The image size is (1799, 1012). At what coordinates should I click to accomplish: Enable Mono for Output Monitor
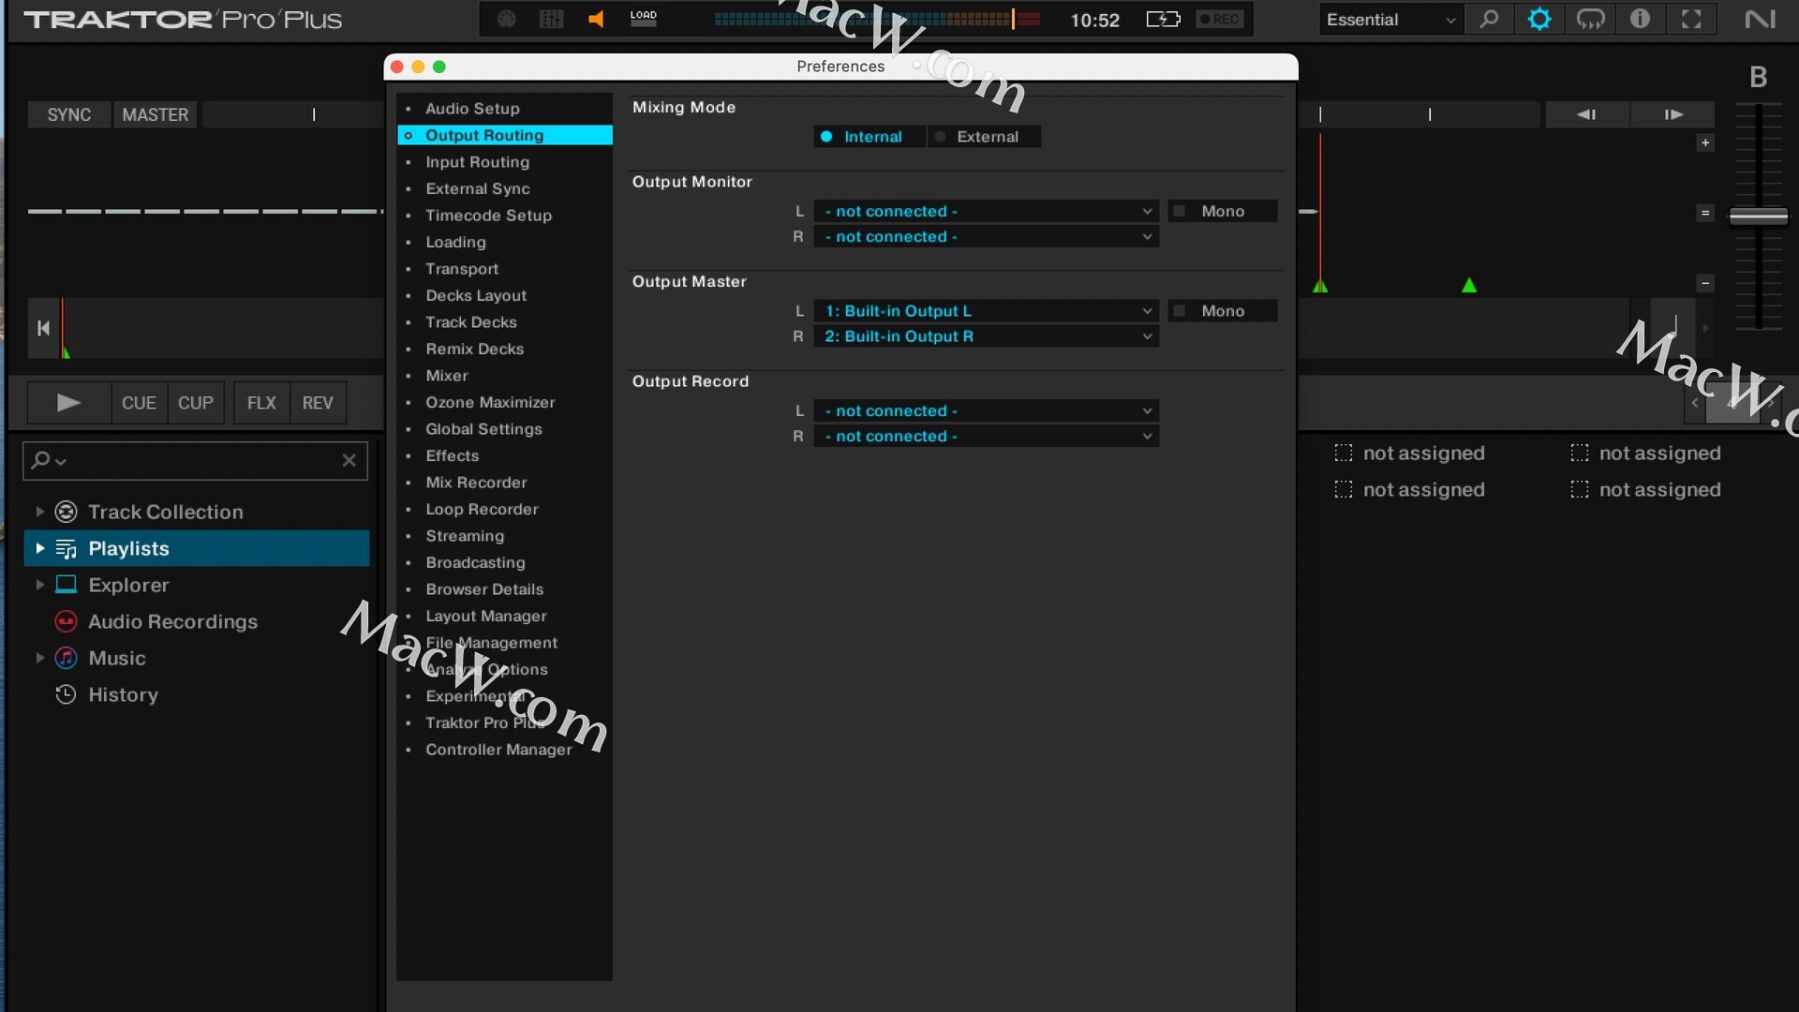pos(1222,212)
